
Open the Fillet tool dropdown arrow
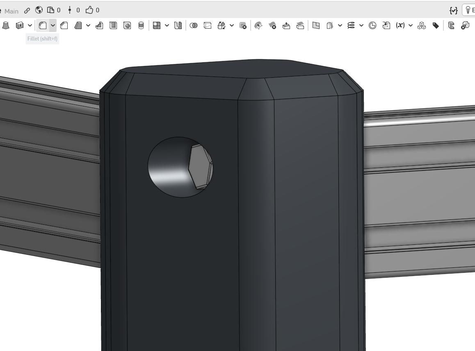click(x=53, y=25)
